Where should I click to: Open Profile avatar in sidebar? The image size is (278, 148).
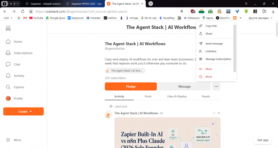14,98
